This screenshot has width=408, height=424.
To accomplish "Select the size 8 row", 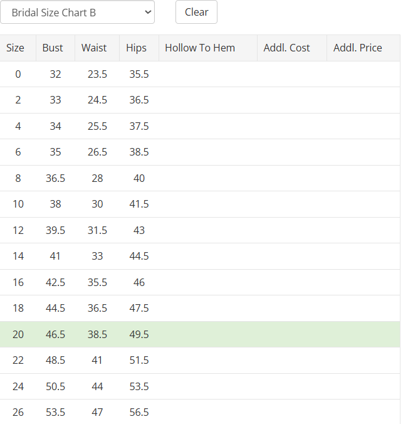I will coord(200,178).
